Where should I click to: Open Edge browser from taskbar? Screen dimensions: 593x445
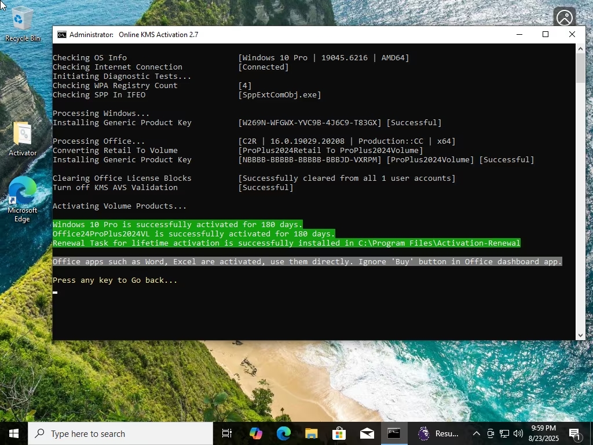tap(284, 433)
